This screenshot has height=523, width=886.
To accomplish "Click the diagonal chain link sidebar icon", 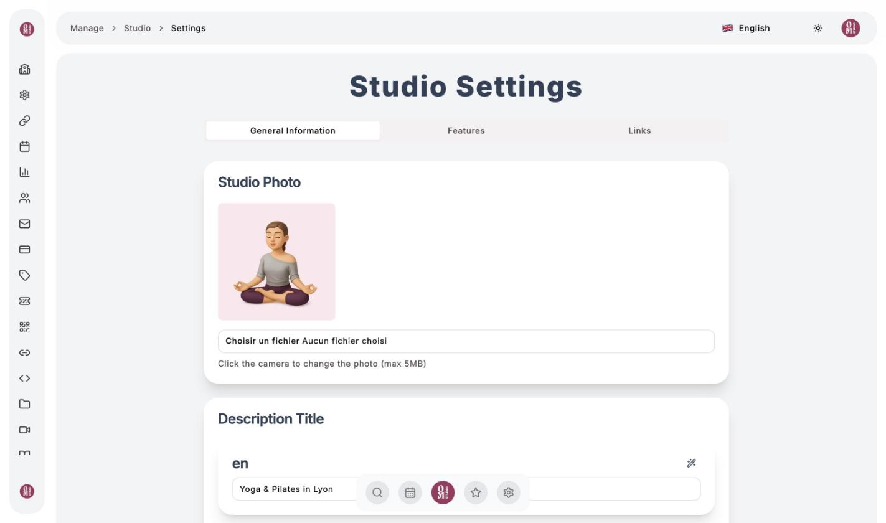I will (x=25, y=121).
